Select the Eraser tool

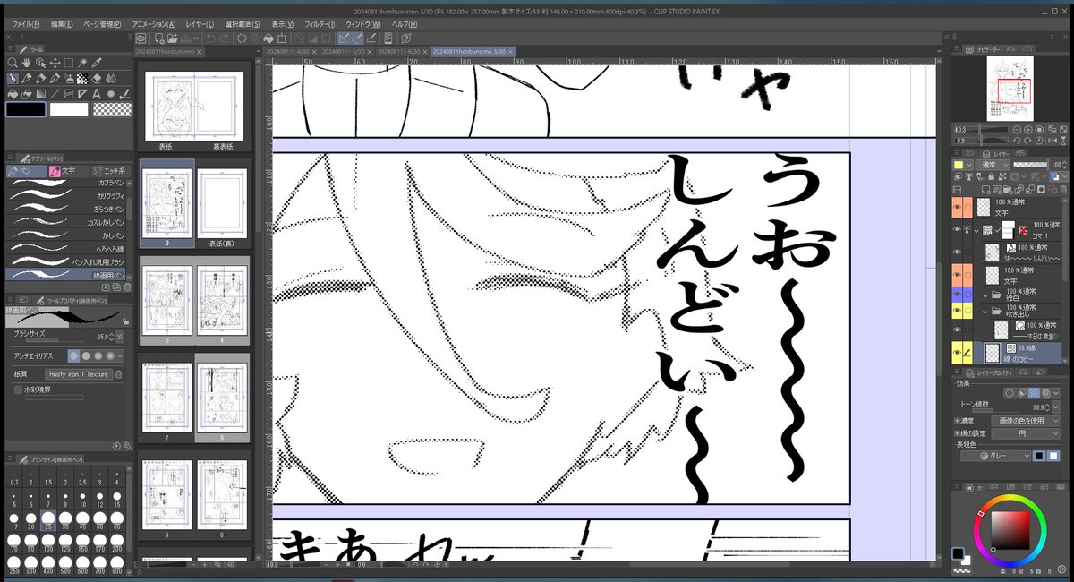(x=97, y=78)
